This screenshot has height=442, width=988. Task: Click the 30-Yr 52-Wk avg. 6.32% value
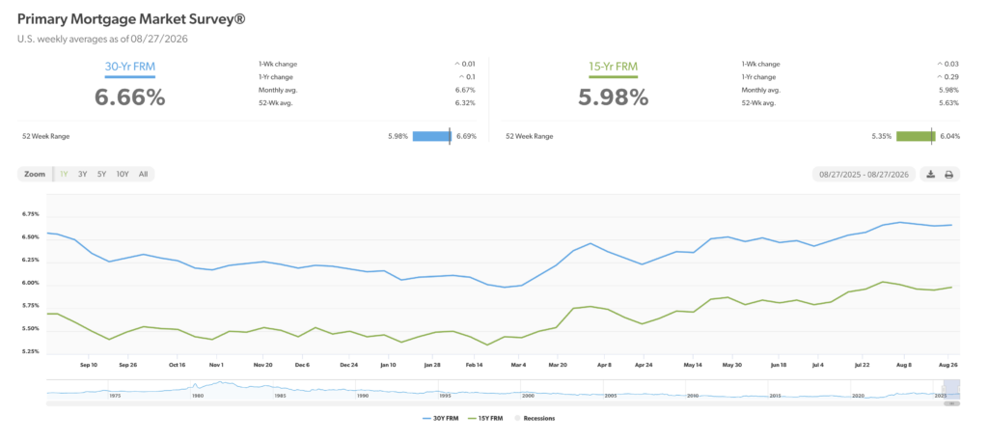465,102
